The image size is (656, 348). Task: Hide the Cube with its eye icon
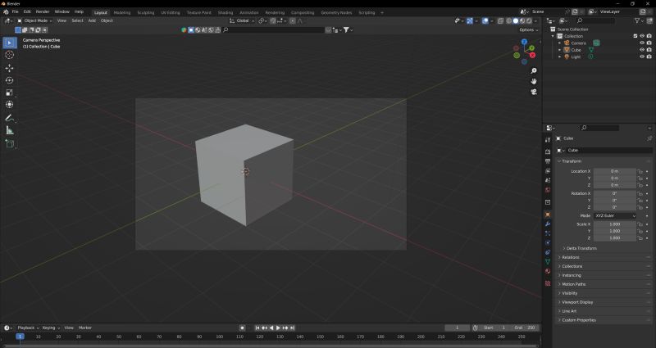coord(642,50)
